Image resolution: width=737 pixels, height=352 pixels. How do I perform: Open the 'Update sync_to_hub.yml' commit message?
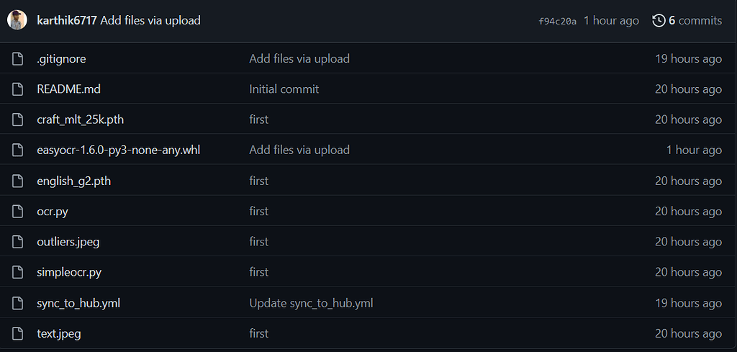(311, 303)
